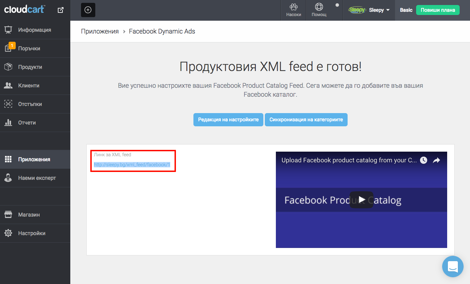Click Редакция на настройките button
470x284 pixels.
coord(228,120)
